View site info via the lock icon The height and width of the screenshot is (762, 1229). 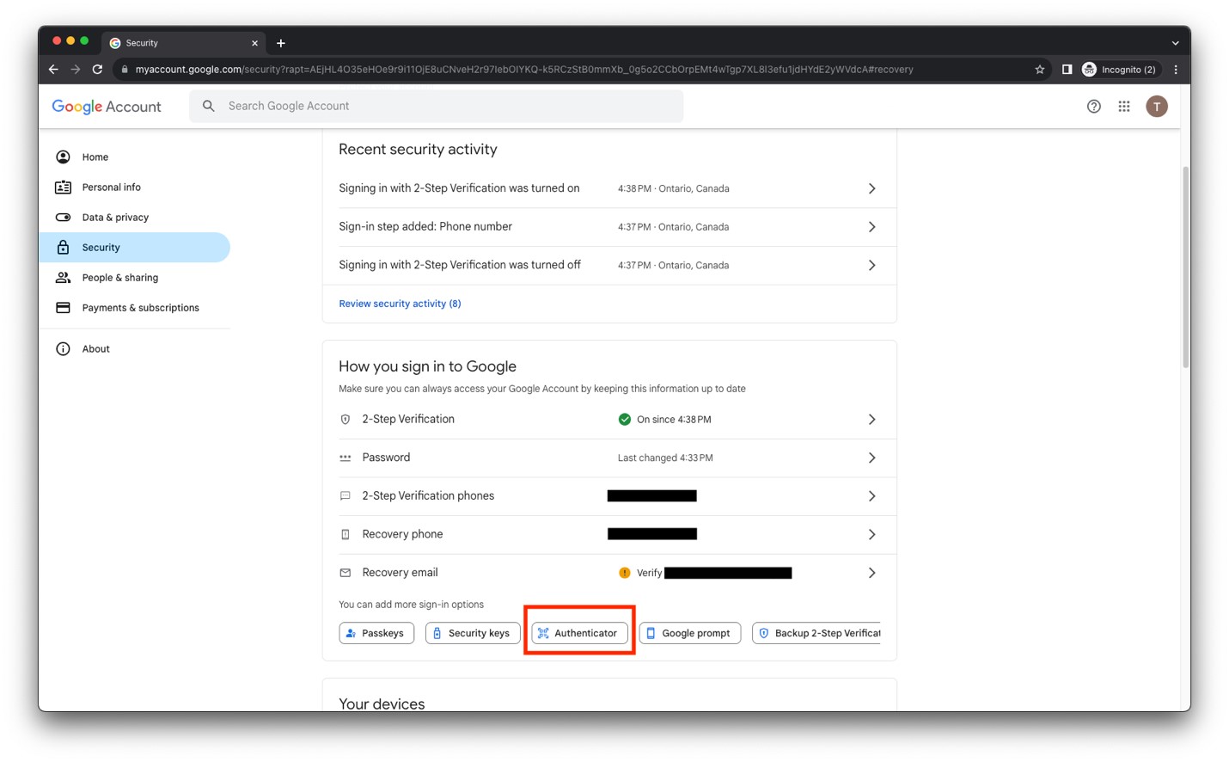pyautogui.click(x=125, y=70)
